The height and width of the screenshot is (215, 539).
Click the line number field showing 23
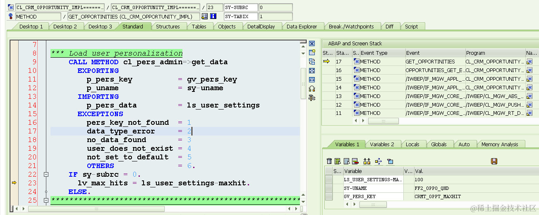coord(214,7)
